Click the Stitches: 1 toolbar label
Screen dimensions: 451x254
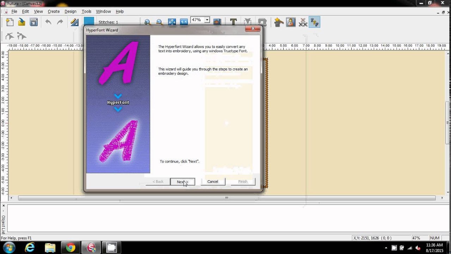[108, 22]
